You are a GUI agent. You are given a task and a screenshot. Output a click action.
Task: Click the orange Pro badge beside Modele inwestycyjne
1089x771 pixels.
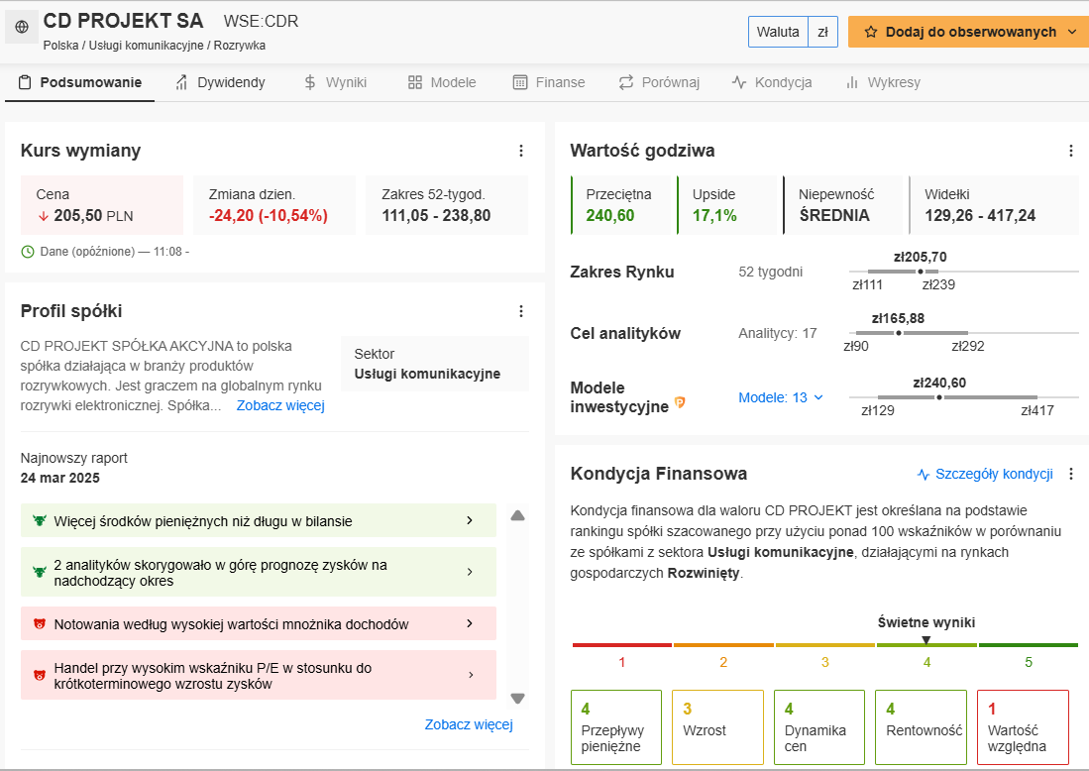(x=680, y=402)
